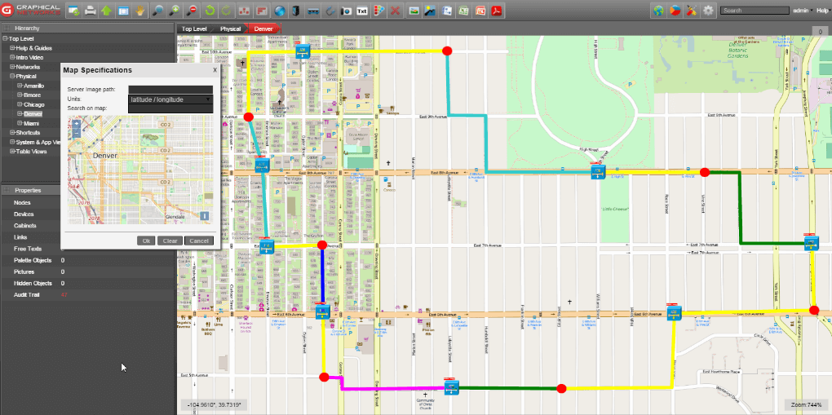The image size is (832, 415).
Task: Click the pie chart reports icon
Action: (x=675, y=10)
